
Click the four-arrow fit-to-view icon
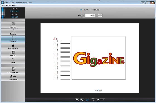98,100
